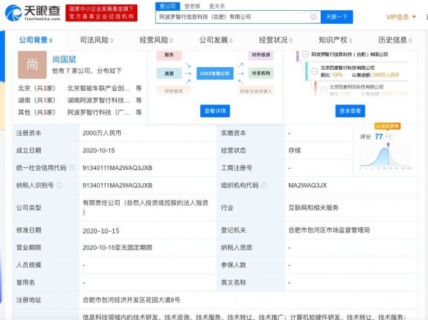Open the 公司发展 tab

point(215,40)
